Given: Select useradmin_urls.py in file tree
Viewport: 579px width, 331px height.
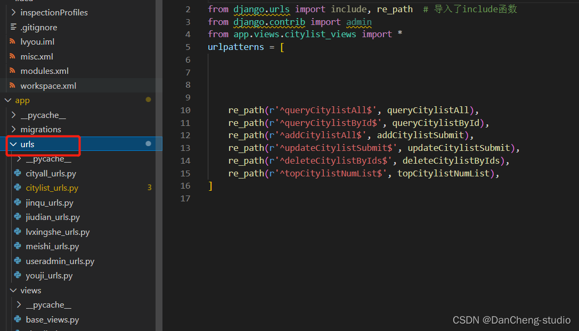Looking at the screenshot, I should tap(60, 261).
